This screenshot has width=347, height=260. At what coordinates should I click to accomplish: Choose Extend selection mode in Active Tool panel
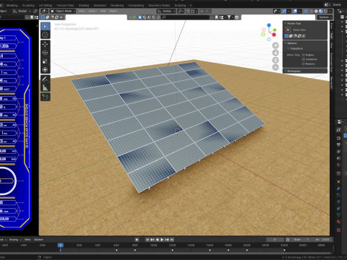pos(291,36)
